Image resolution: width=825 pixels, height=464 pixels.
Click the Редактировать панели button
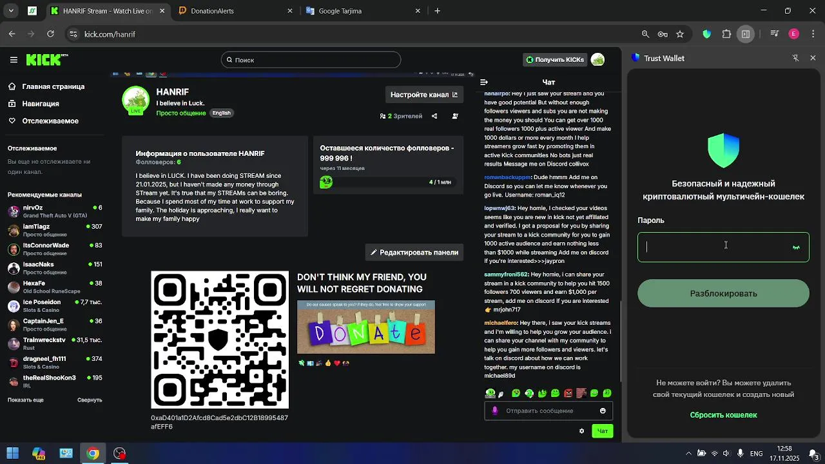click(414, 253)
